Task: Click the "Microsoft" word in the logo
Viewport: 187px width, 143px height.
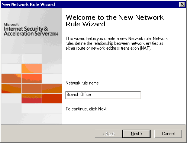Action: pos(12,24)
